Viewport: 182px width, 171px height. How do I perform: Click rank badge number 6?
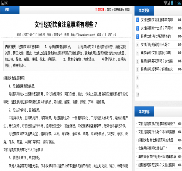pos(137,61)
